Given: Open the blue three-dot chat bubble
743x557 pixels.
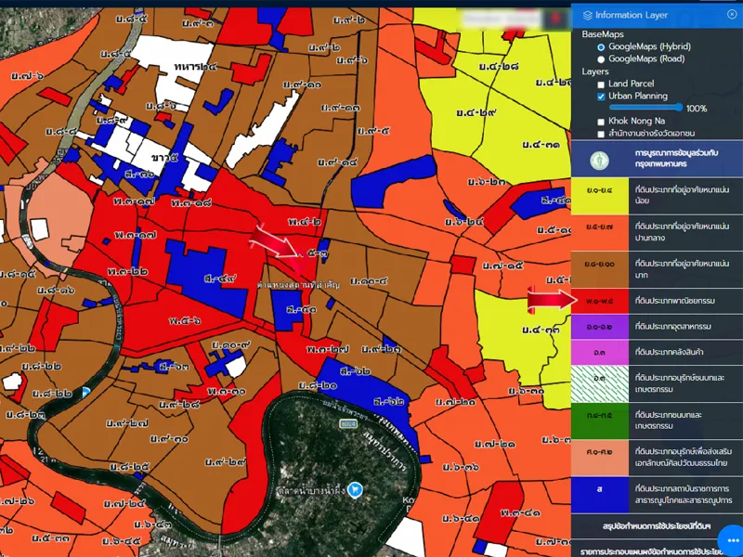Looking at the screenshot, I should click(730, 539).
